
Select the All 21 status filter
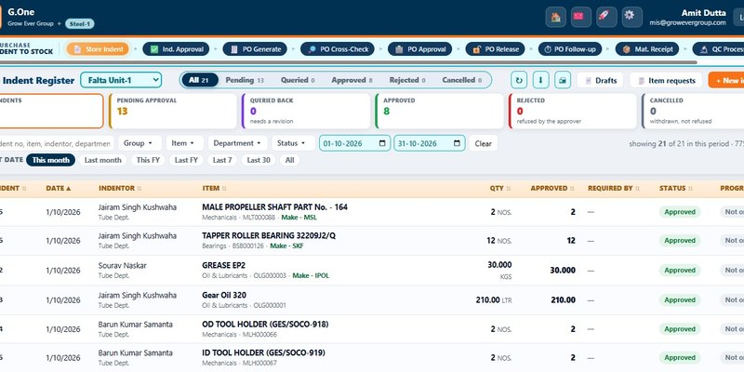tap(199, 80)
